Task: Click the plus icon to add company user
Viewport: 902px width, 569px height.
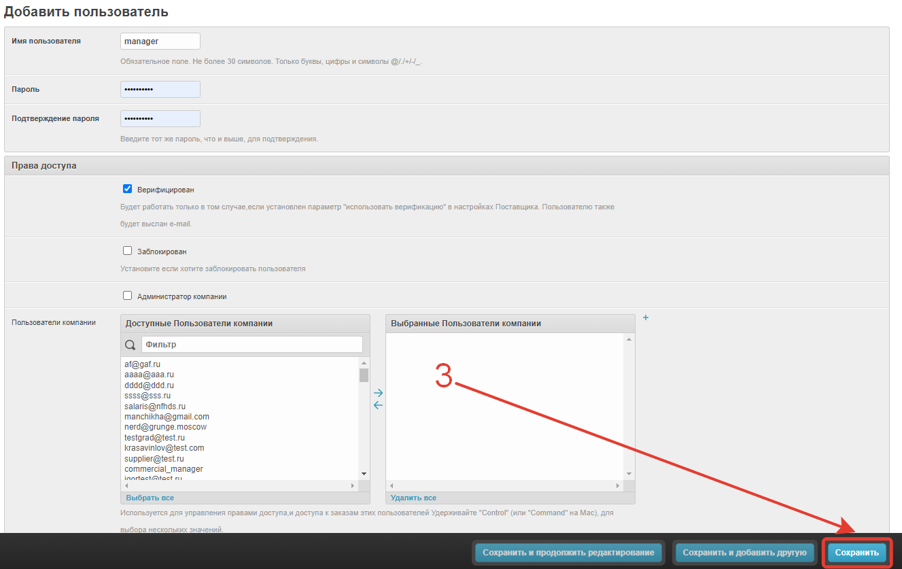Action: coord(646,317)
